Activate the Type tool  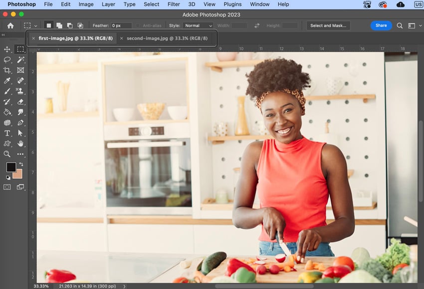[x=6, y=133]
